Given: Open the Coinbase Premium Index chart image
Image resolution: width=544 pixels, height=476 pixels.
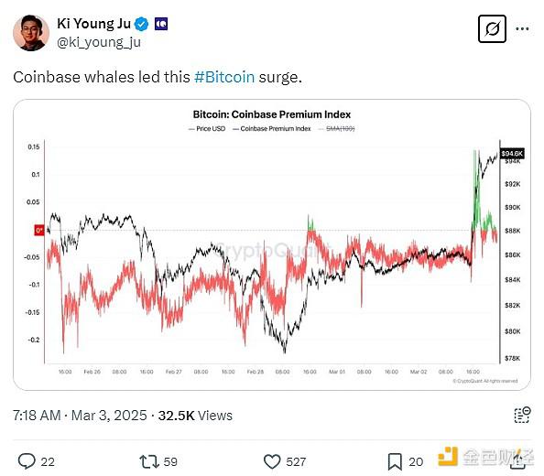Looking at the screenshot, I should pos(272,244).
